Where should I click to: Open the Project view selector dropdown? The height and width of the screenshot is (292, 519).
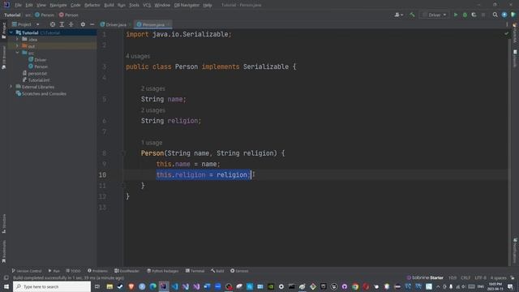point(25,24)
